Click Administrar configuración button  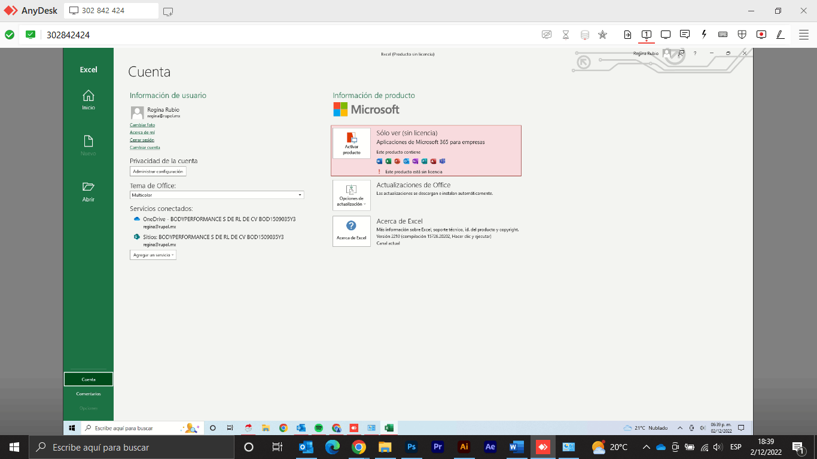158,172
